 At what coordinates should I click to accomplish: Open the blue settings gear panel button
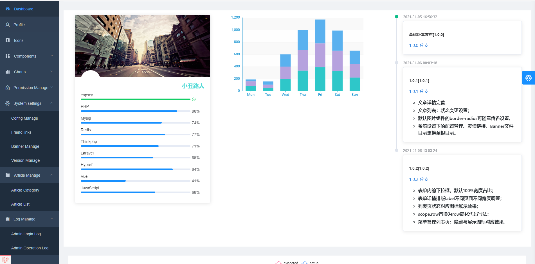[529, 78]
